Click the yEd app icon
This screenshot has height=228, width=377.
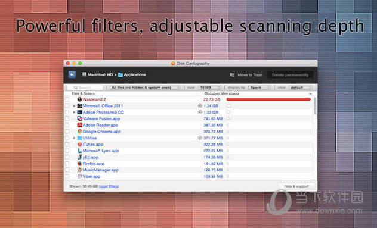click(79, 157)
